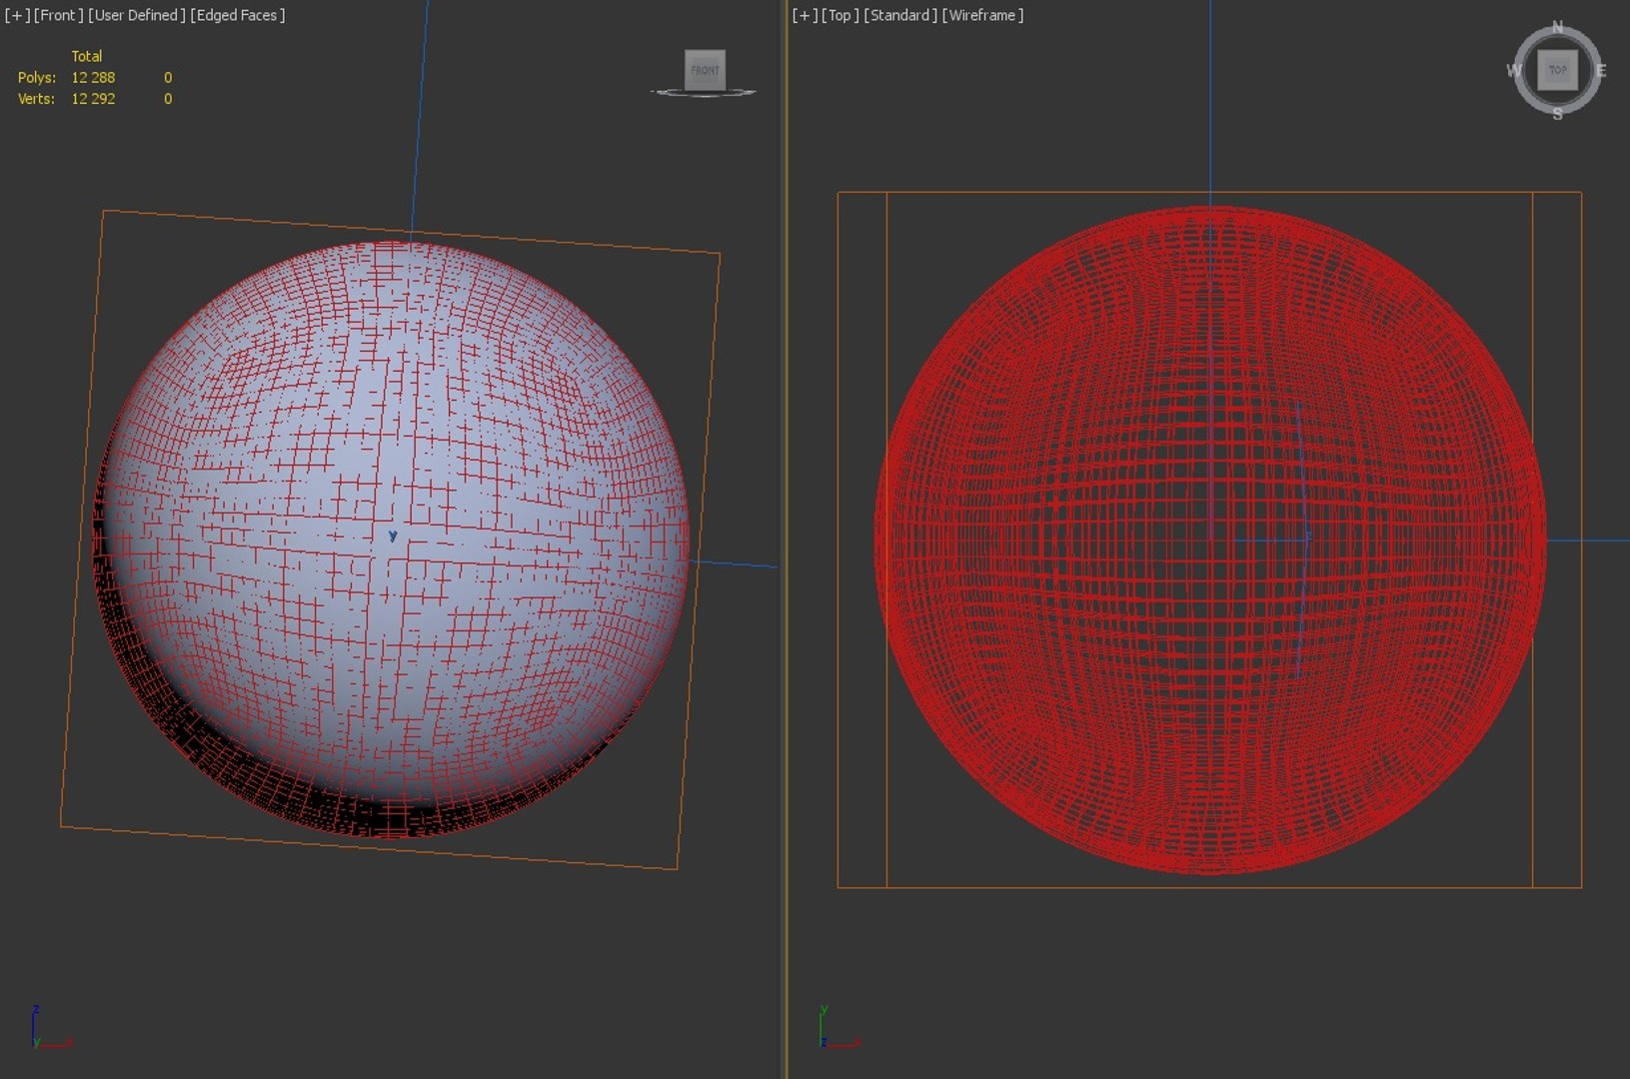This screenshot has width=1630, height=1079.
Task: Click the E compass point on ViewCube
Action: tap(1601, 70)
